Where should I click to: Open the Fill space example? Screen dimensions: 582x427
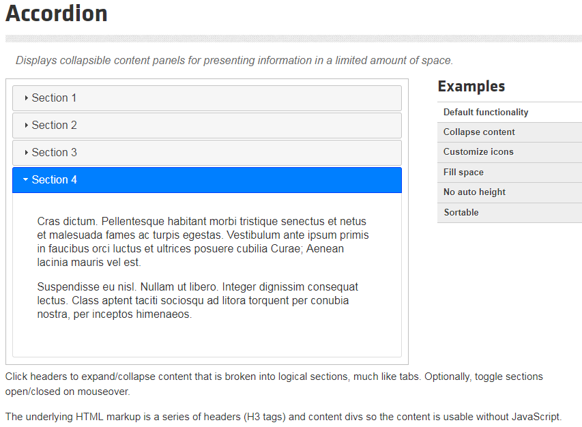click(x=510, y=172)
